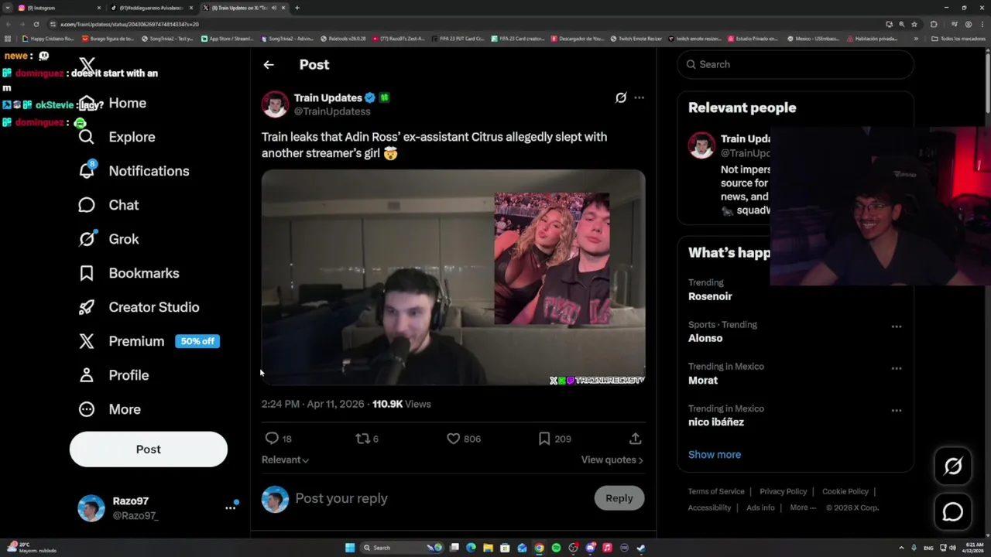
Task: Open options for Morat trend
Action: [x=897, y=368]
